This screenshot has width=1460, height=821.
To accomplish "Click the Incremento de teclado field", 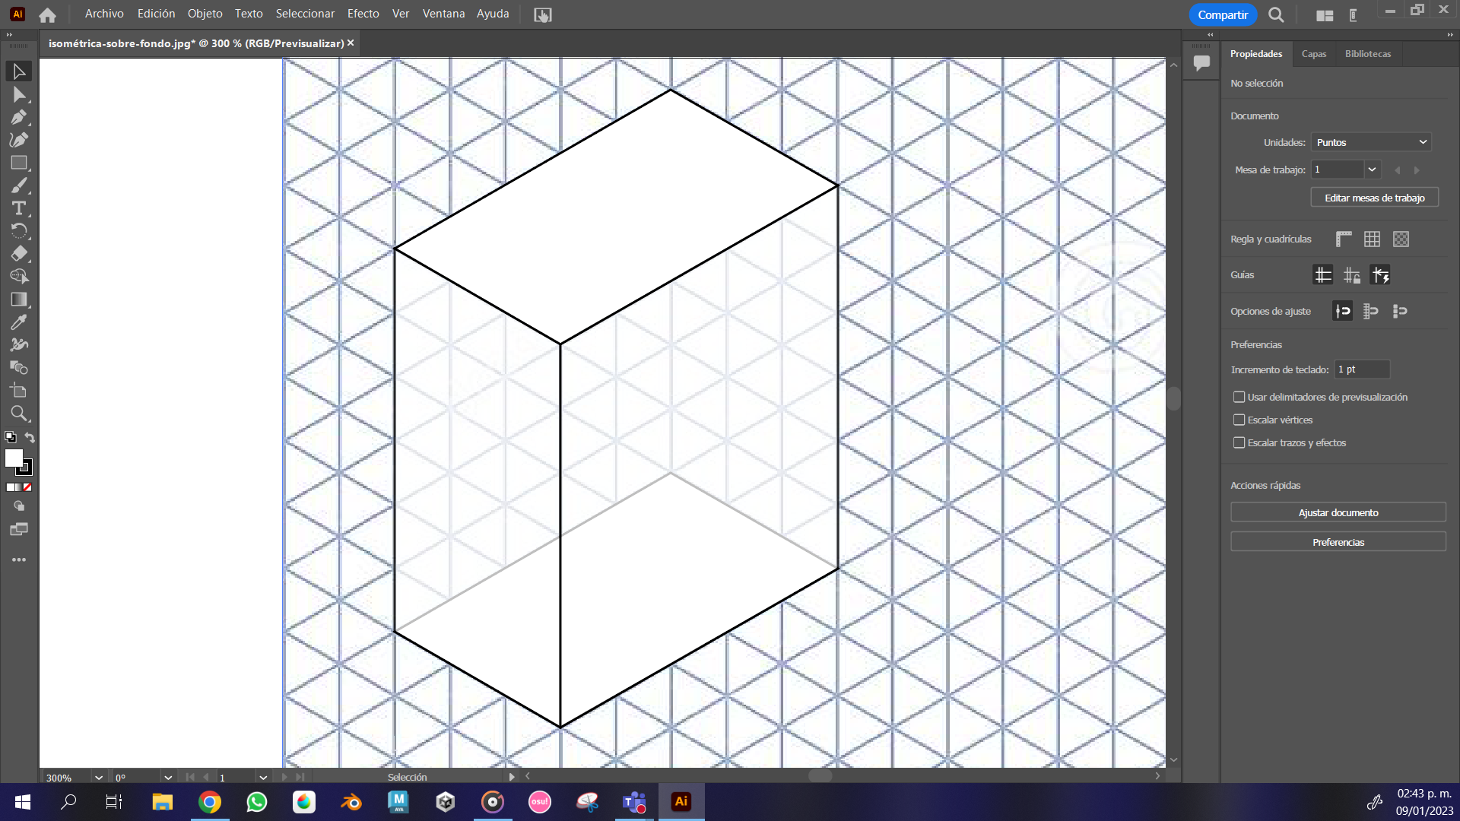I will click(x=1362, y=369).
